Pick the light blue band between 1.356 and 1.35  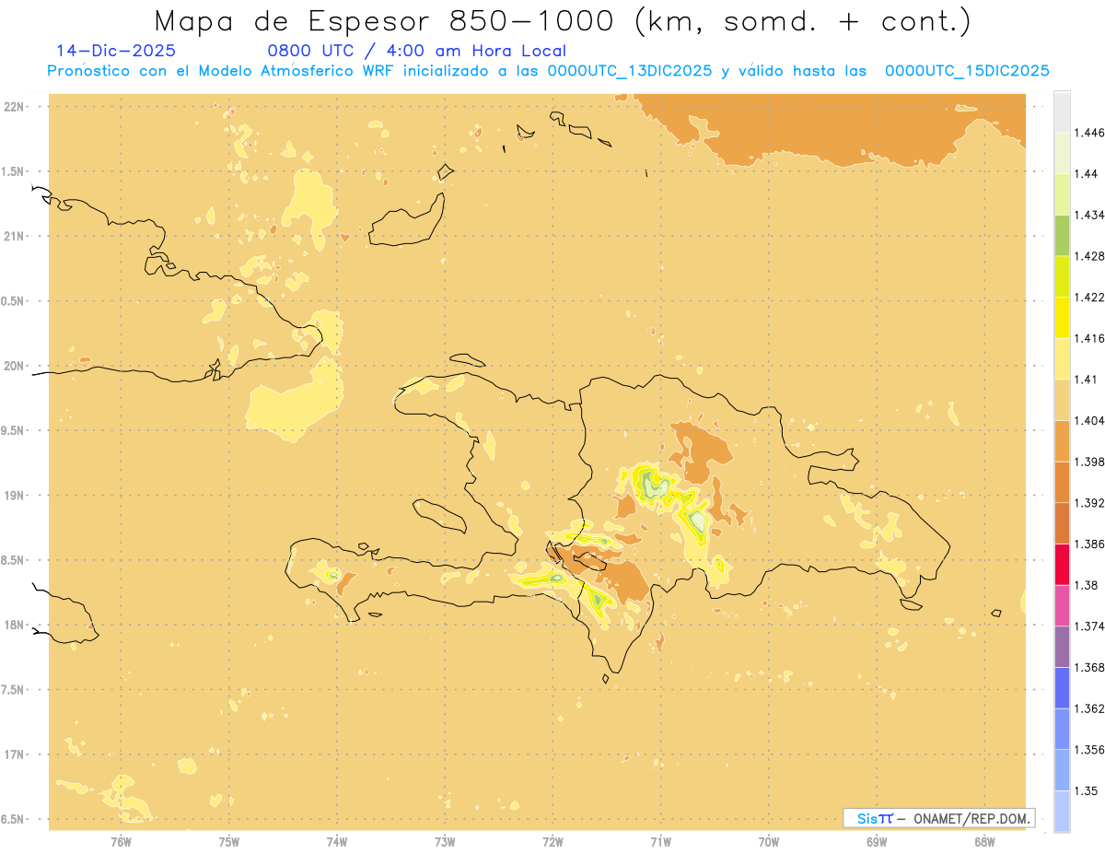click(1062, 770)
